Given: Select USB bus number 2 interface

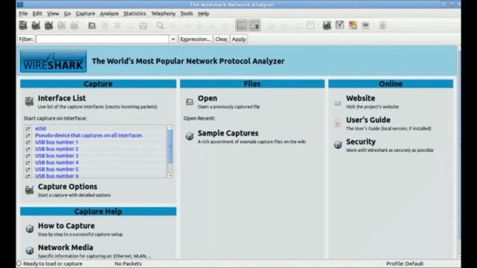Looking at the screenshot, I should (x=57, y=149).
